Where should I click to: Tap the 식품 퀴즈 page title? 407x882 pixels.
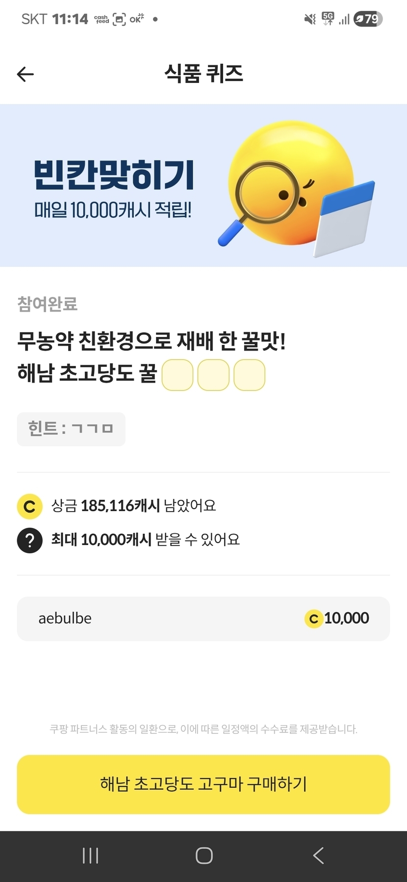[203, 74]
